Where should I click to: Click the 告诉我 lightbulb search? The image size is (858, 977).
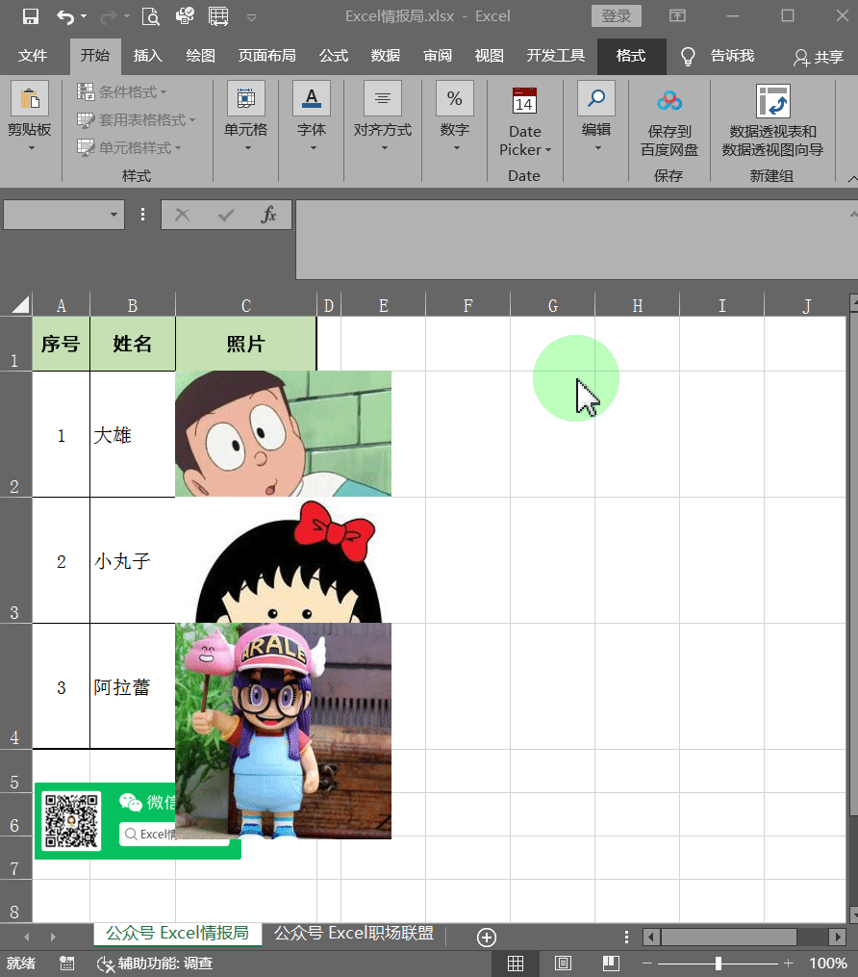tap(716, 57)
